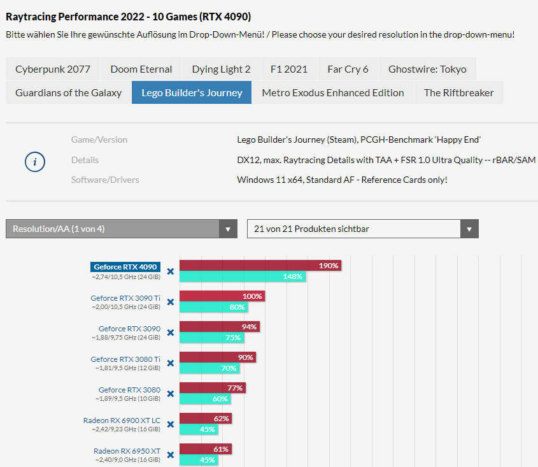
Task: Switch to the Doom Eternal tab
Action: [x=141, y=69]
